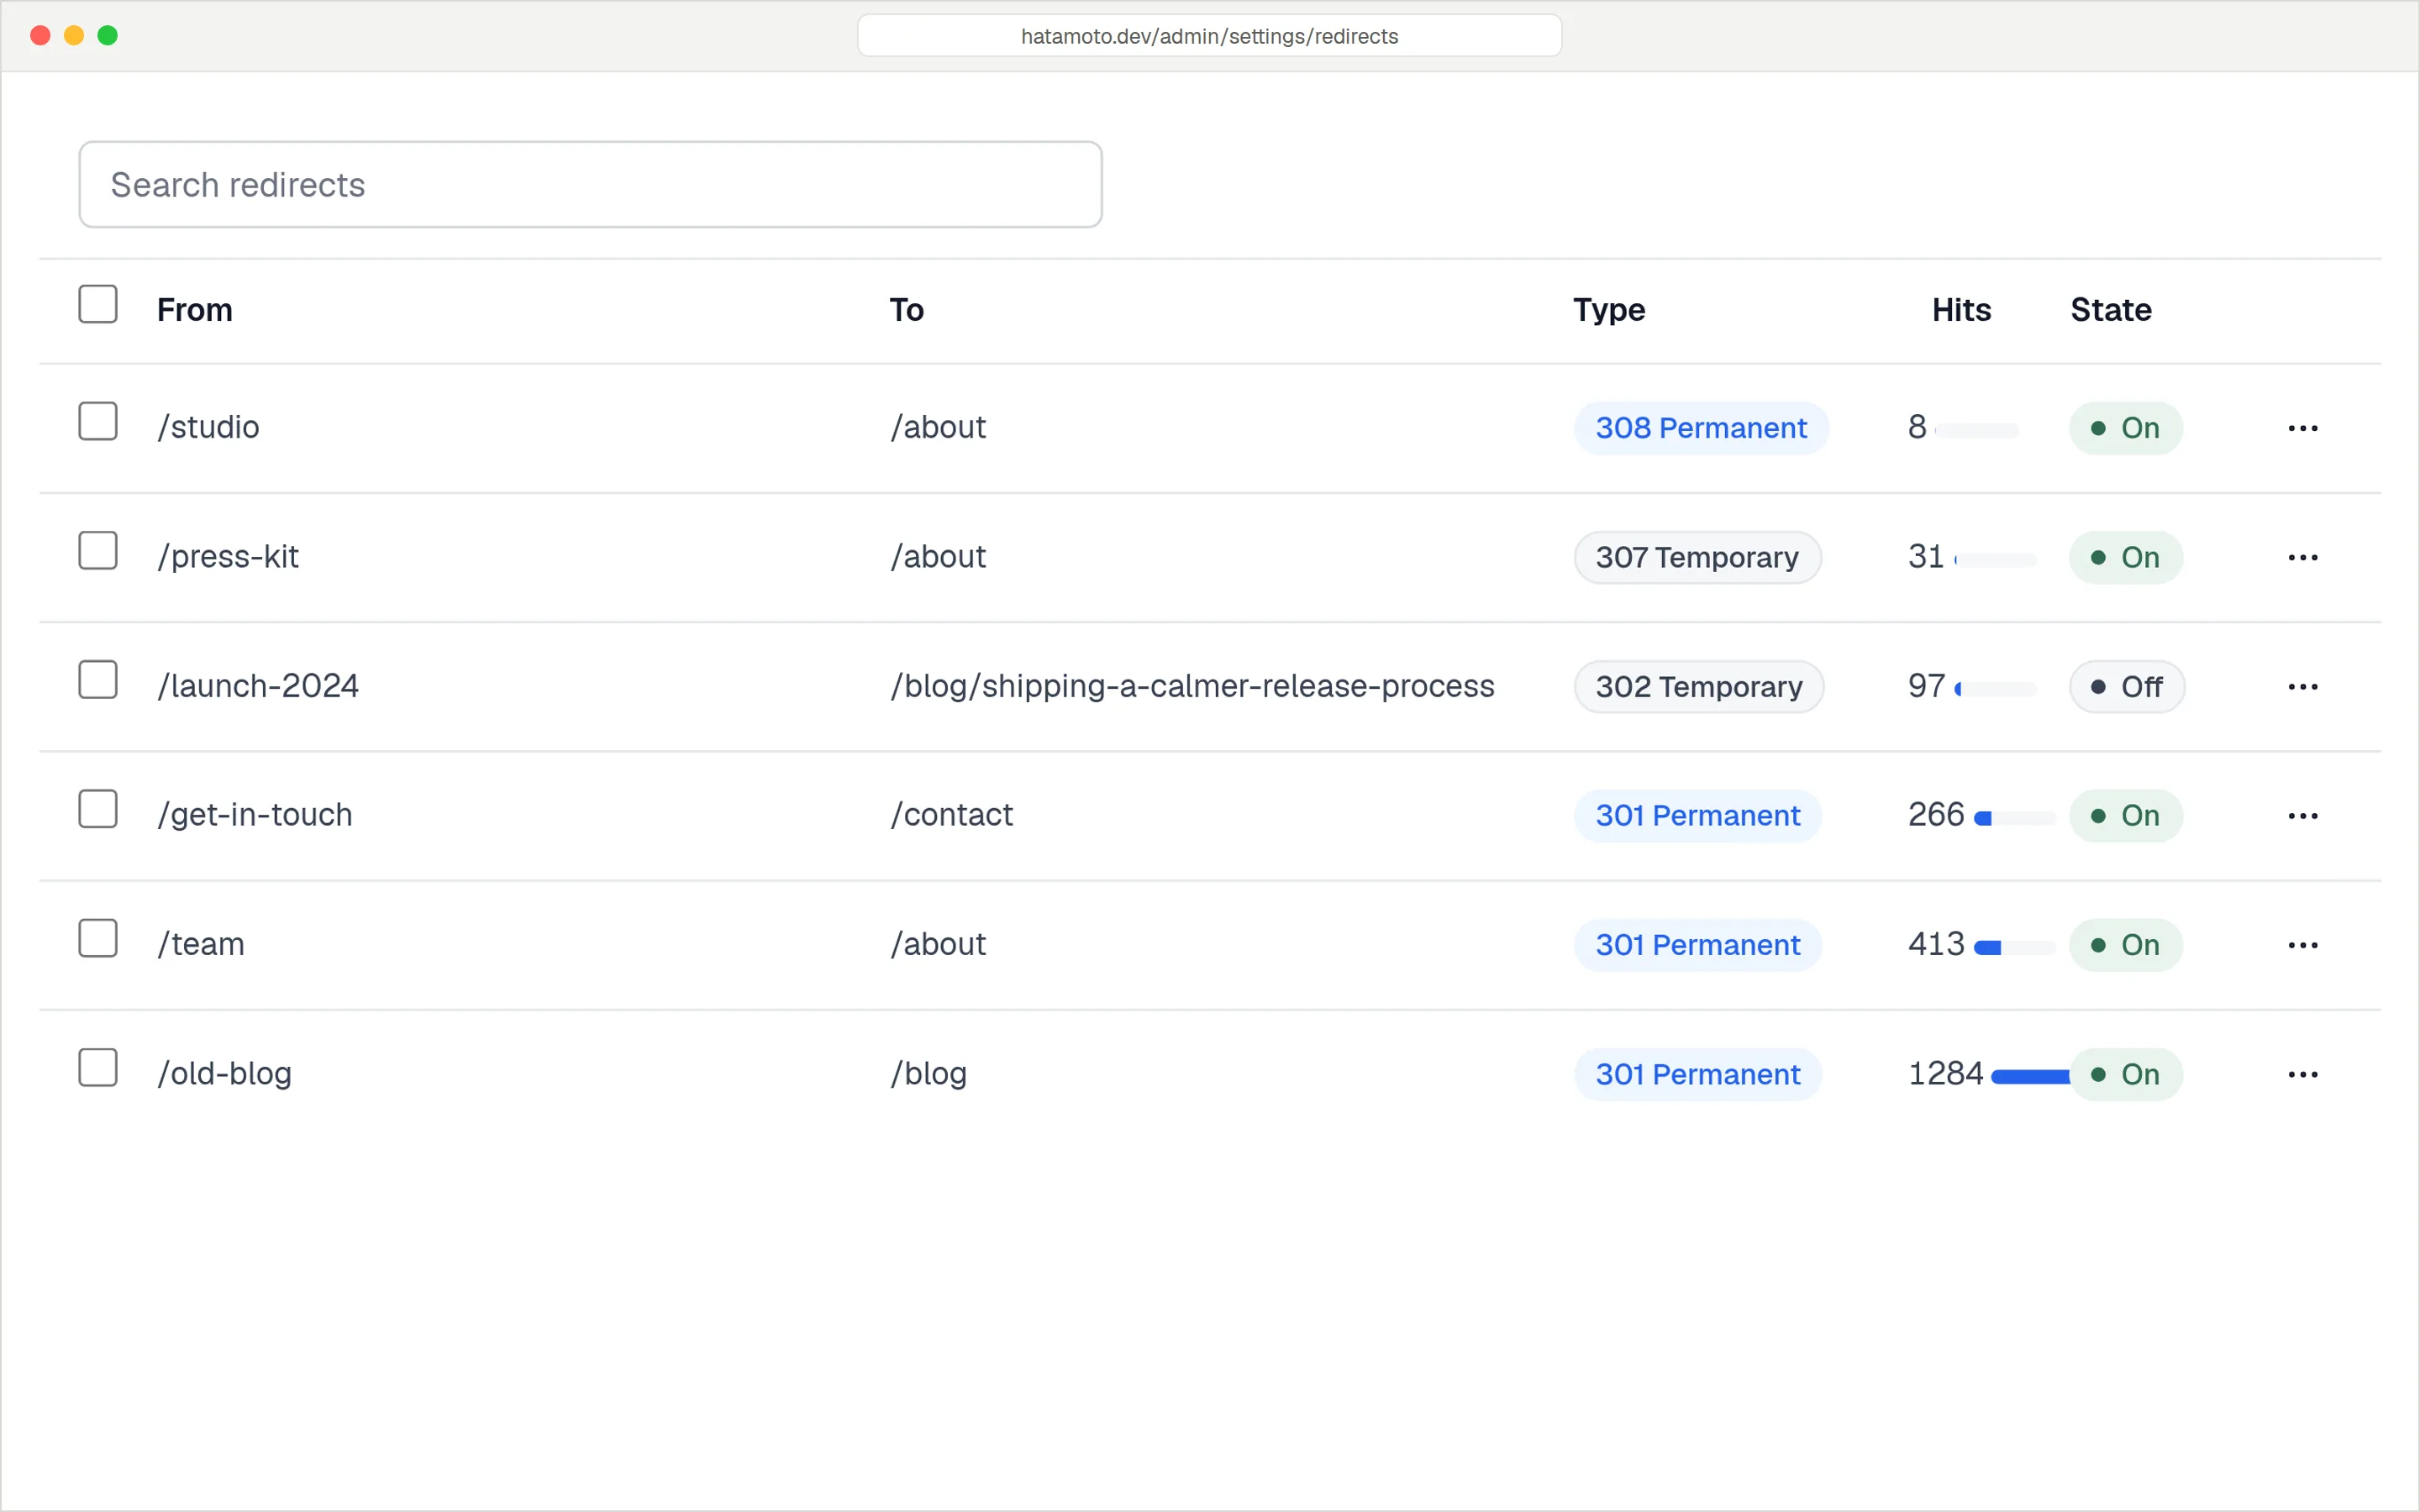2420x1512 pixels.
Task: Click the browser address bar URL
Action: tap(1209, 36)
